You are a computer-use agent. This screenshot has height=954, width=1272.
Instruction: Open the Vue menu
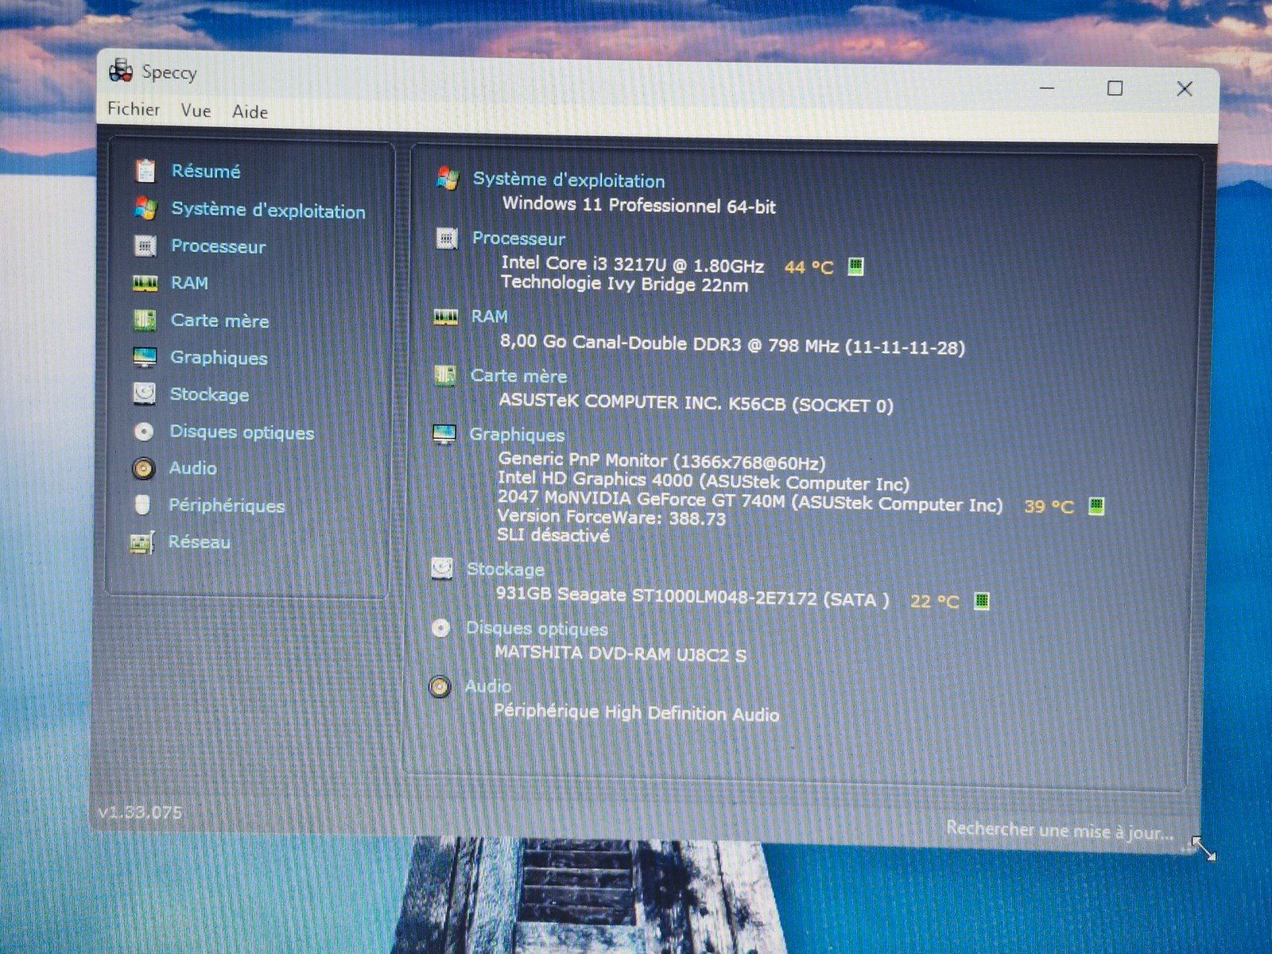[196, 111]
